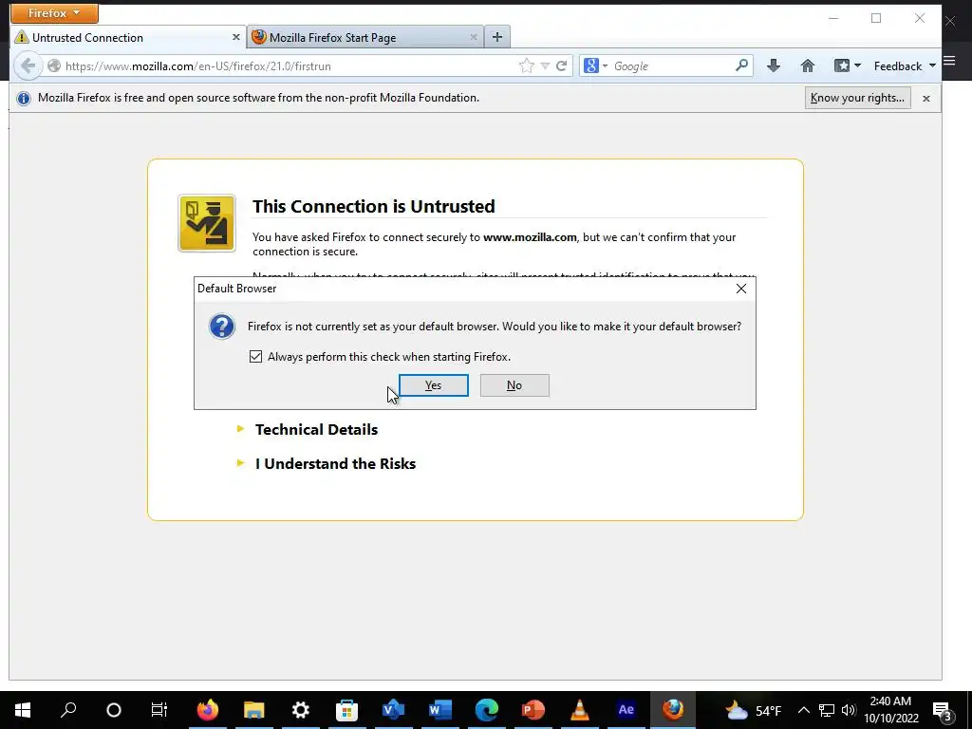Open Microsoft Store on taskbar
Screen dimensions: 972x729
(x=347, y=710)
